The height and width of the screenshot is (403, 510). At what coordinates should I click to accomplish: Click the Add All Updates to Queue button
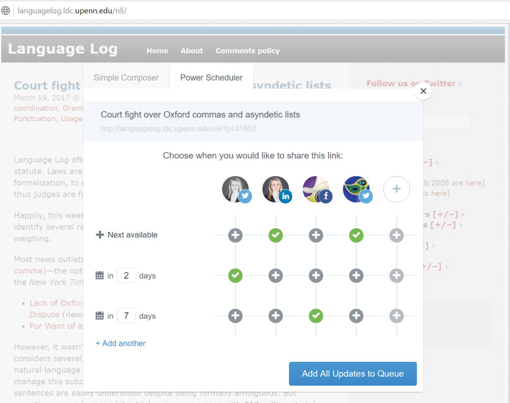(353, 373)
